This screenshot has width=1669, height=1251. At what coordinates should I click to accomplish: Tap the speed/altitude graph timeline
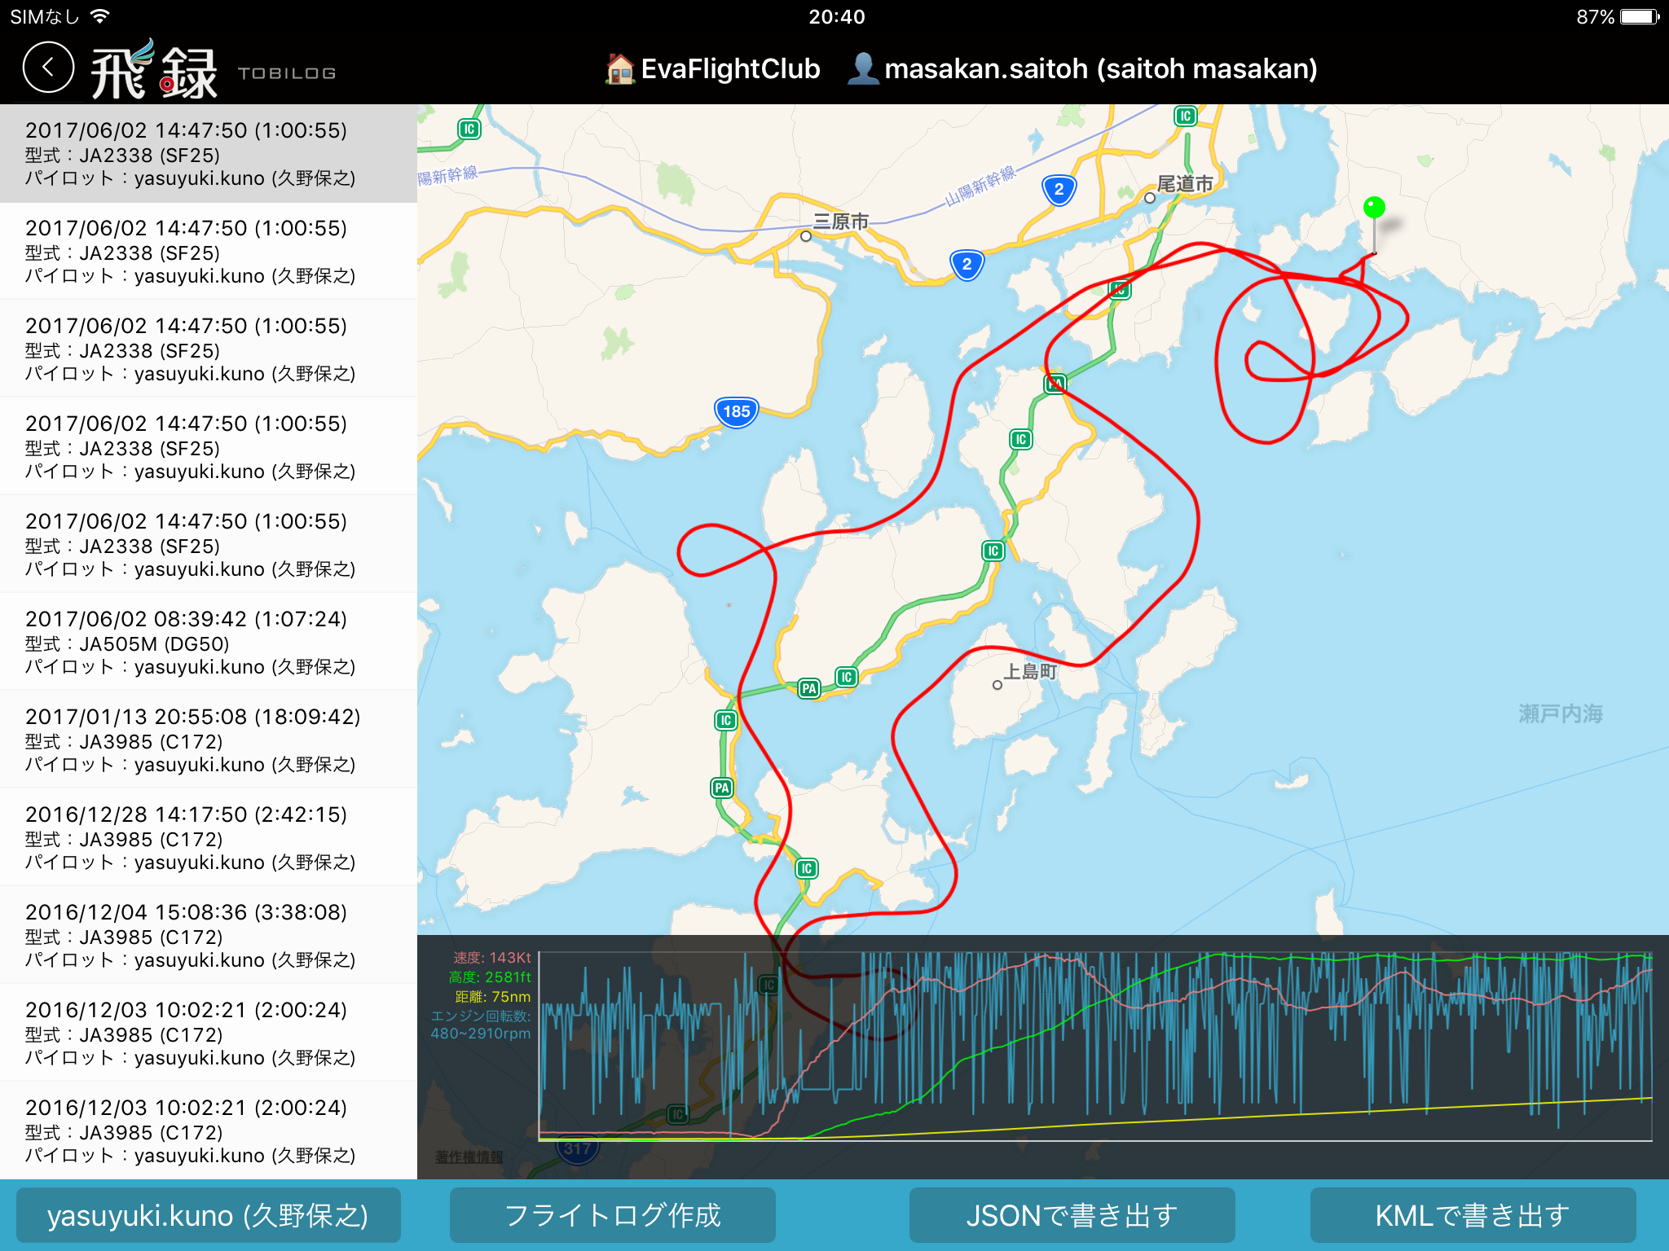pyautogui.click(x=1094, y=1047)
